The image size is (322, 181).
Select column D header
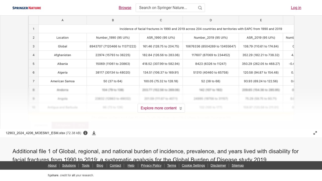(x=211, y=20)
